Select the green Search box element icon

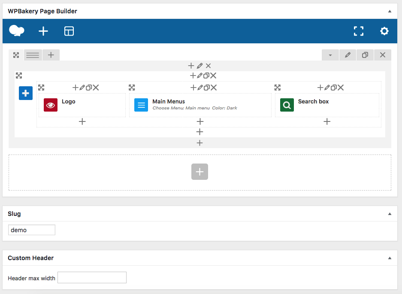coord(287,105)
